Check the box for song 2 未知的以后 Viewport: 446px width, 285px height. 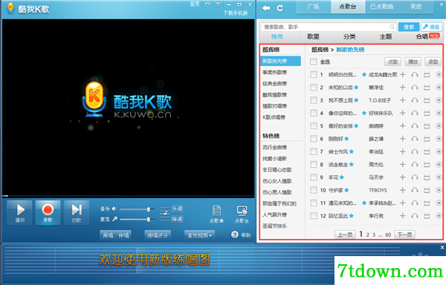(x=314, y=88)
